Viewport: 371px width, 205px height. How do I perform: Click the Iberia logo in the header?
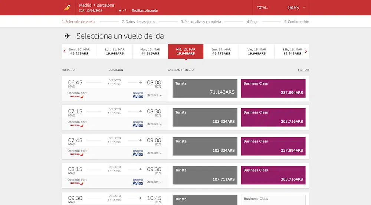pyautogui.click(x=67, y=7)
